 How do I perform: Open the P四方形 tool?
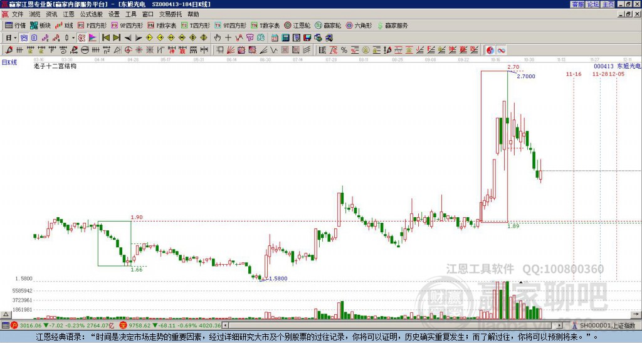click(x=92, y=25)
